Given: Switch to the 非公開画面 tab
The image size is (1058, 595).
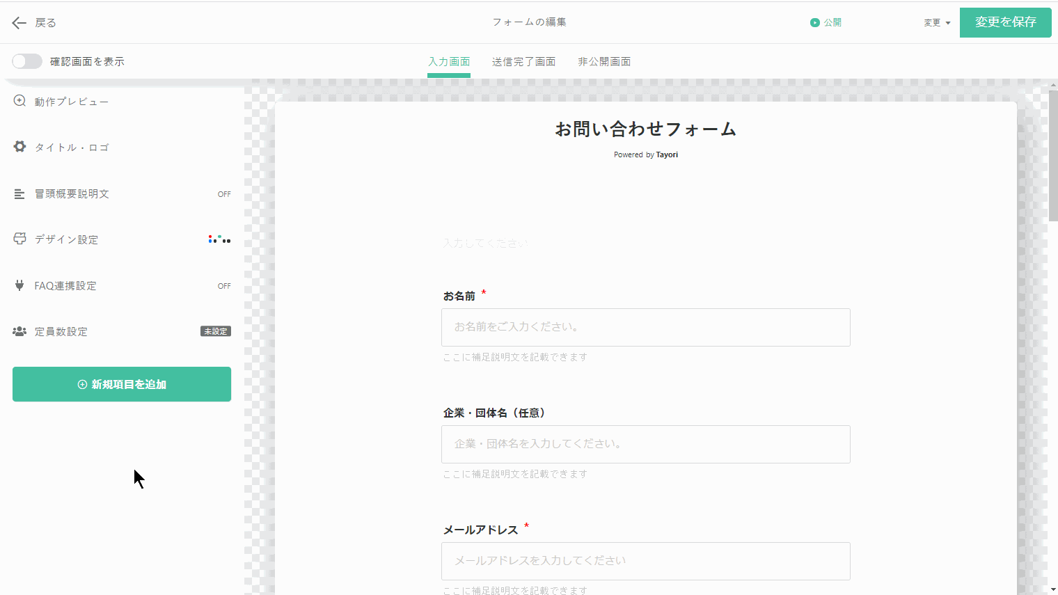Looking at the screenshot, I should (604, 62).
